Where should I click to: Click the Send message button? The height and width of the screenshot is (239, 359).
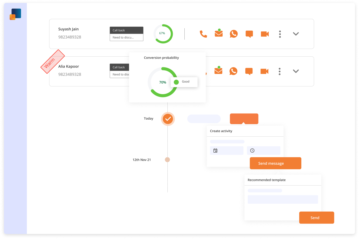coord(275,163)
